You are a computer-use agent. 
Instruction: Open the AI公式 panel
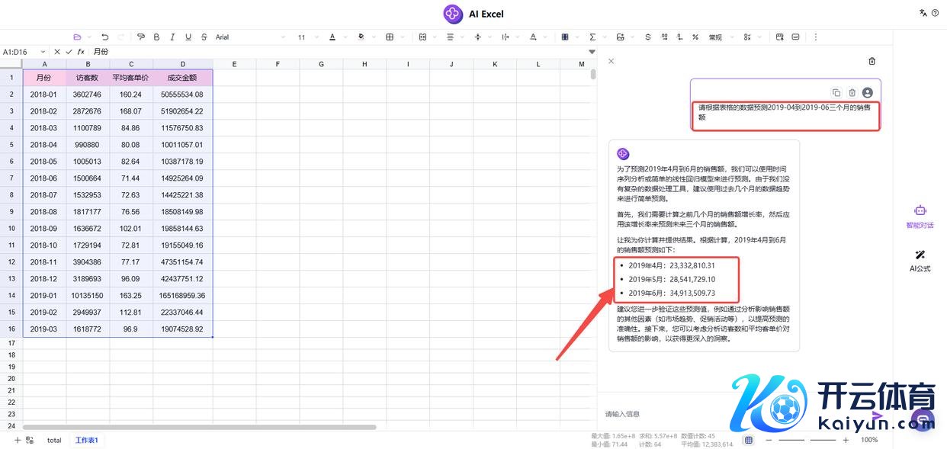[x=920, y=260]
